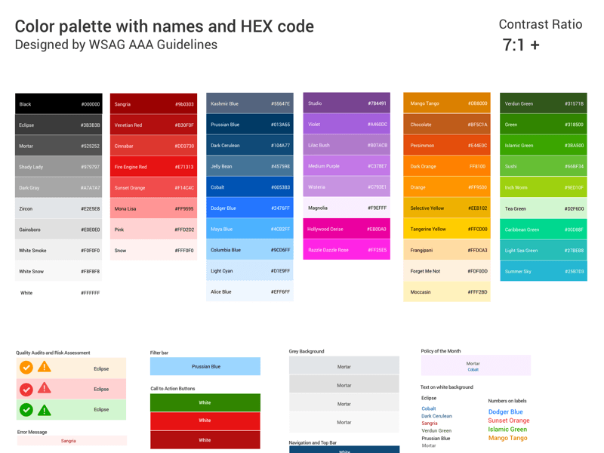Click the bright red White call-to-action button
Viewport: 604px width, 453px height.
(205, 421)
